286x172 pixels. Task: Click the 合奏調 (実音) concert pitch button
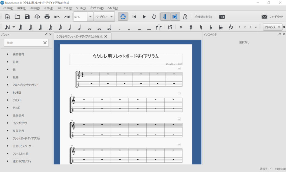click(x=203, y=17)
